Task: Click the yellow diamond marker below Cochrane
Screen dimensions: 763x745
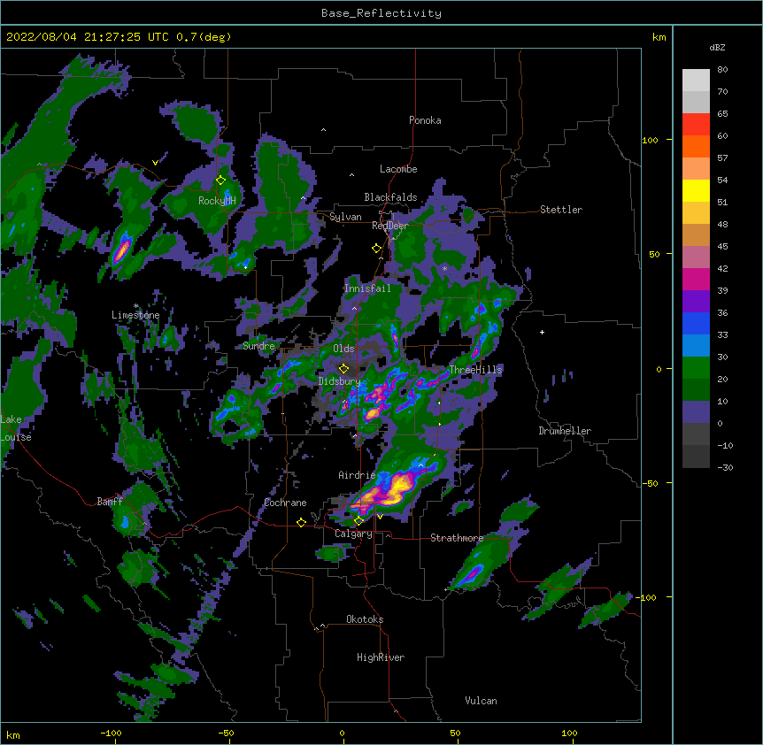Action: click(x=301, y=523)
